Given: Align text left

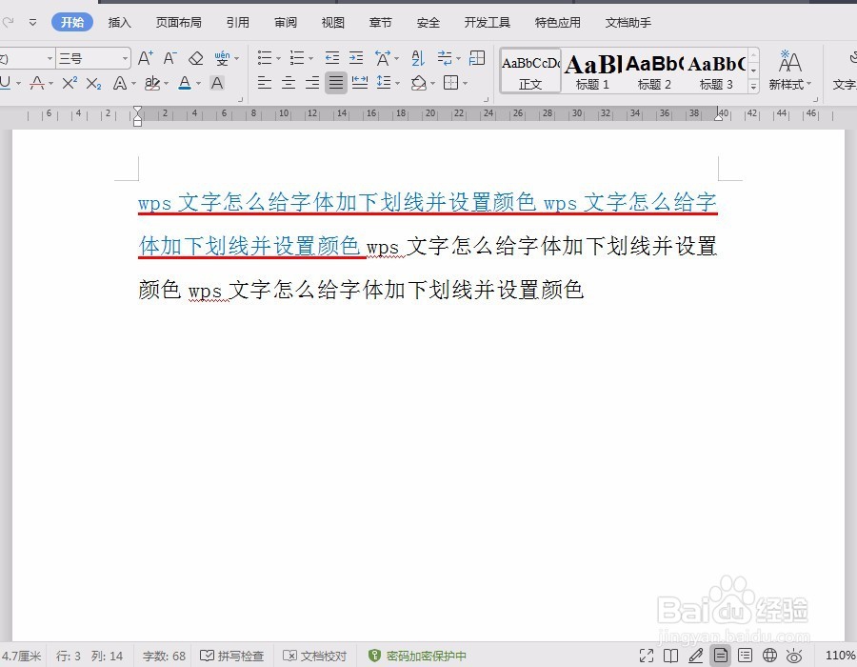Looking at the screenshot, I should 265,83.
